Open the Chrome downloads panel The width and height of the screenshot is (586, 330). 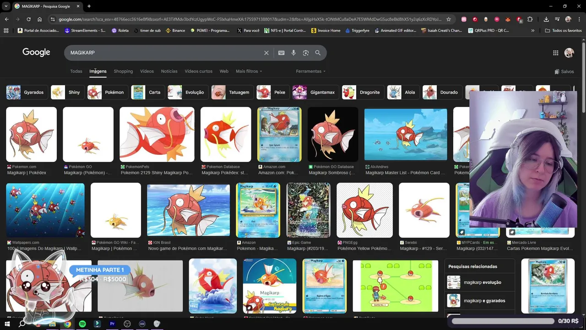pyautogui.click(x=546, y=19)
